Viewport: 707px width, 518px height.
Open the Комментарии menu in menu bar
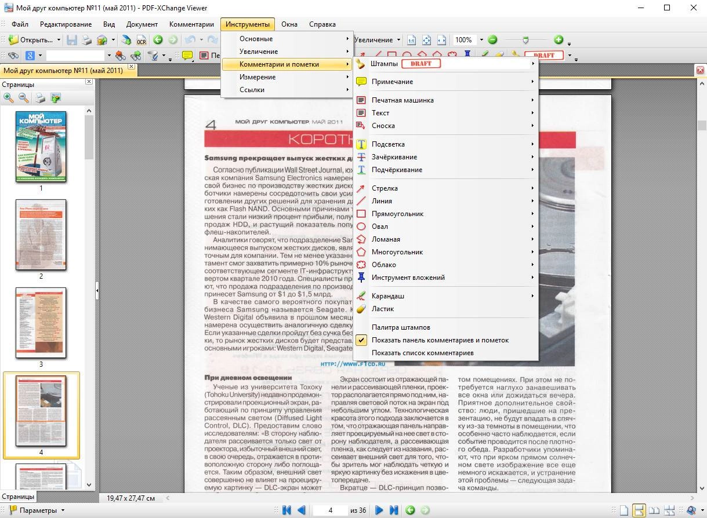click(191, 24)
